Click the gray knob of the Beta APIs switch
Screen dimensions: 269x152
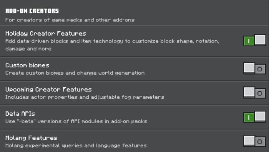(x=260, y=116)
